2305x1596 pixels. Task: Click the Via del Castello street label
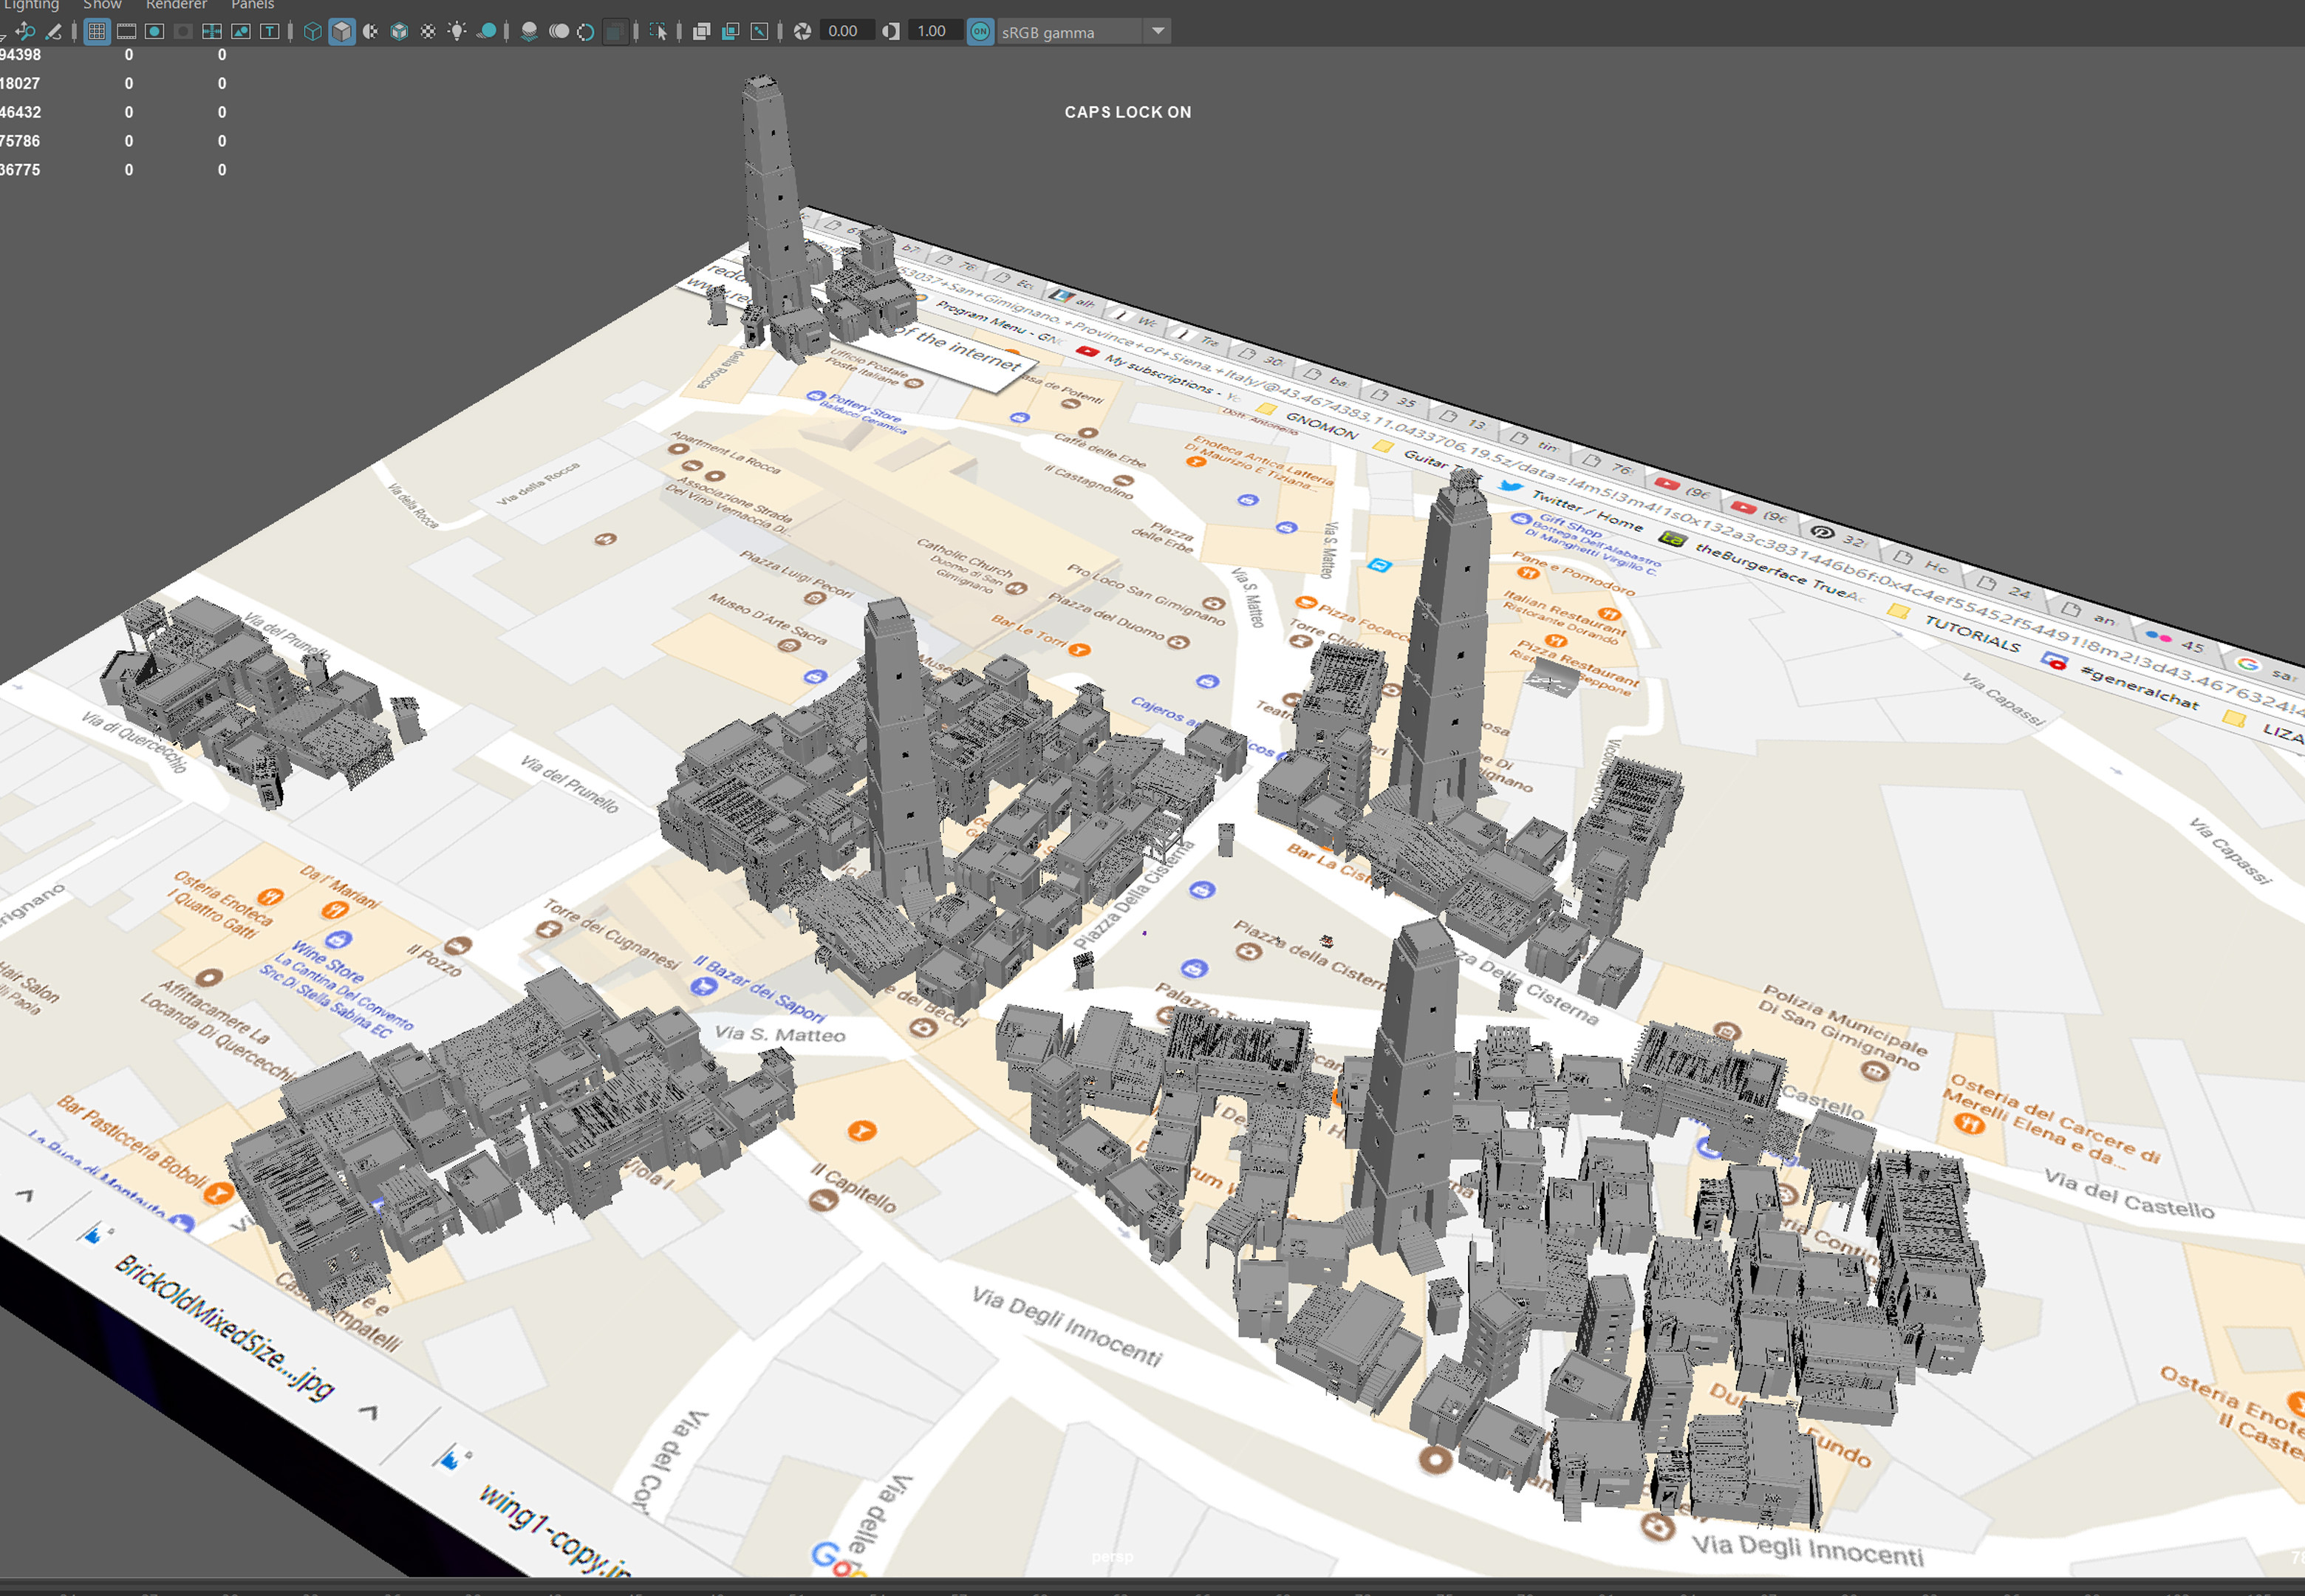tap(2129, 1195)
